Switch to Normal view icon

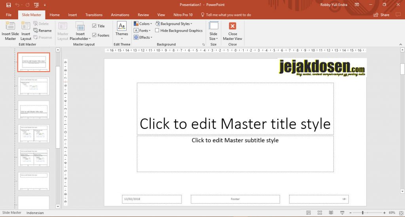click(308, 213)
